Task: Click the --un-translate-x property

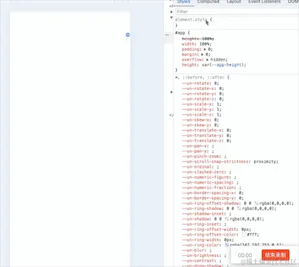Action: [x=203, y=131]
